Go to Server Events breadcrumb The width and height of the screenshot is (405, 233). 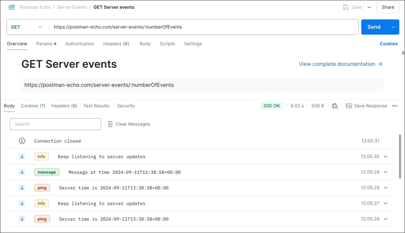tap(72, 7)
